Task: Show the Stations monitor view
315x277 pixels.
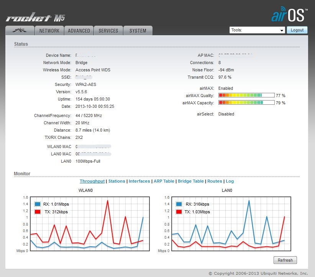Action: pos(117,181)
